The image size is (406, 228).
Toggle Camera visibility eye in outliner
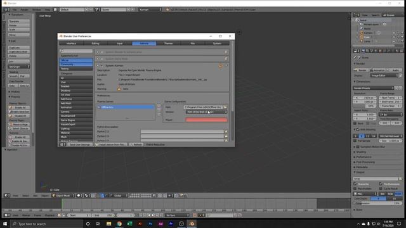click(x=394, y=33)
